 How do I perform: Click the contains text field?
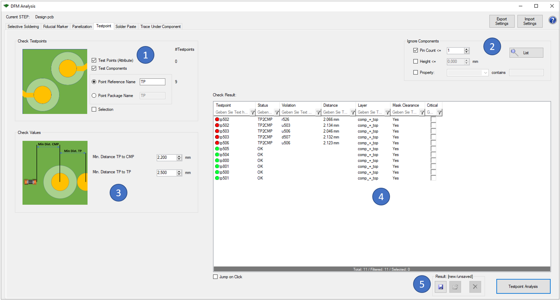[526, 73]
